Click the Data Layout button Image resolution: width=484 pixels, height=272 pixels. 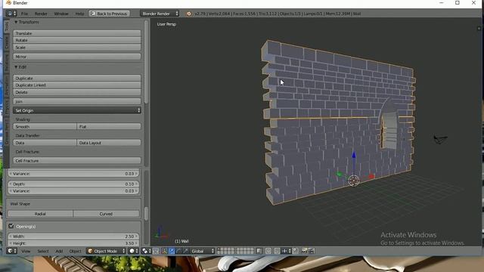109,143
